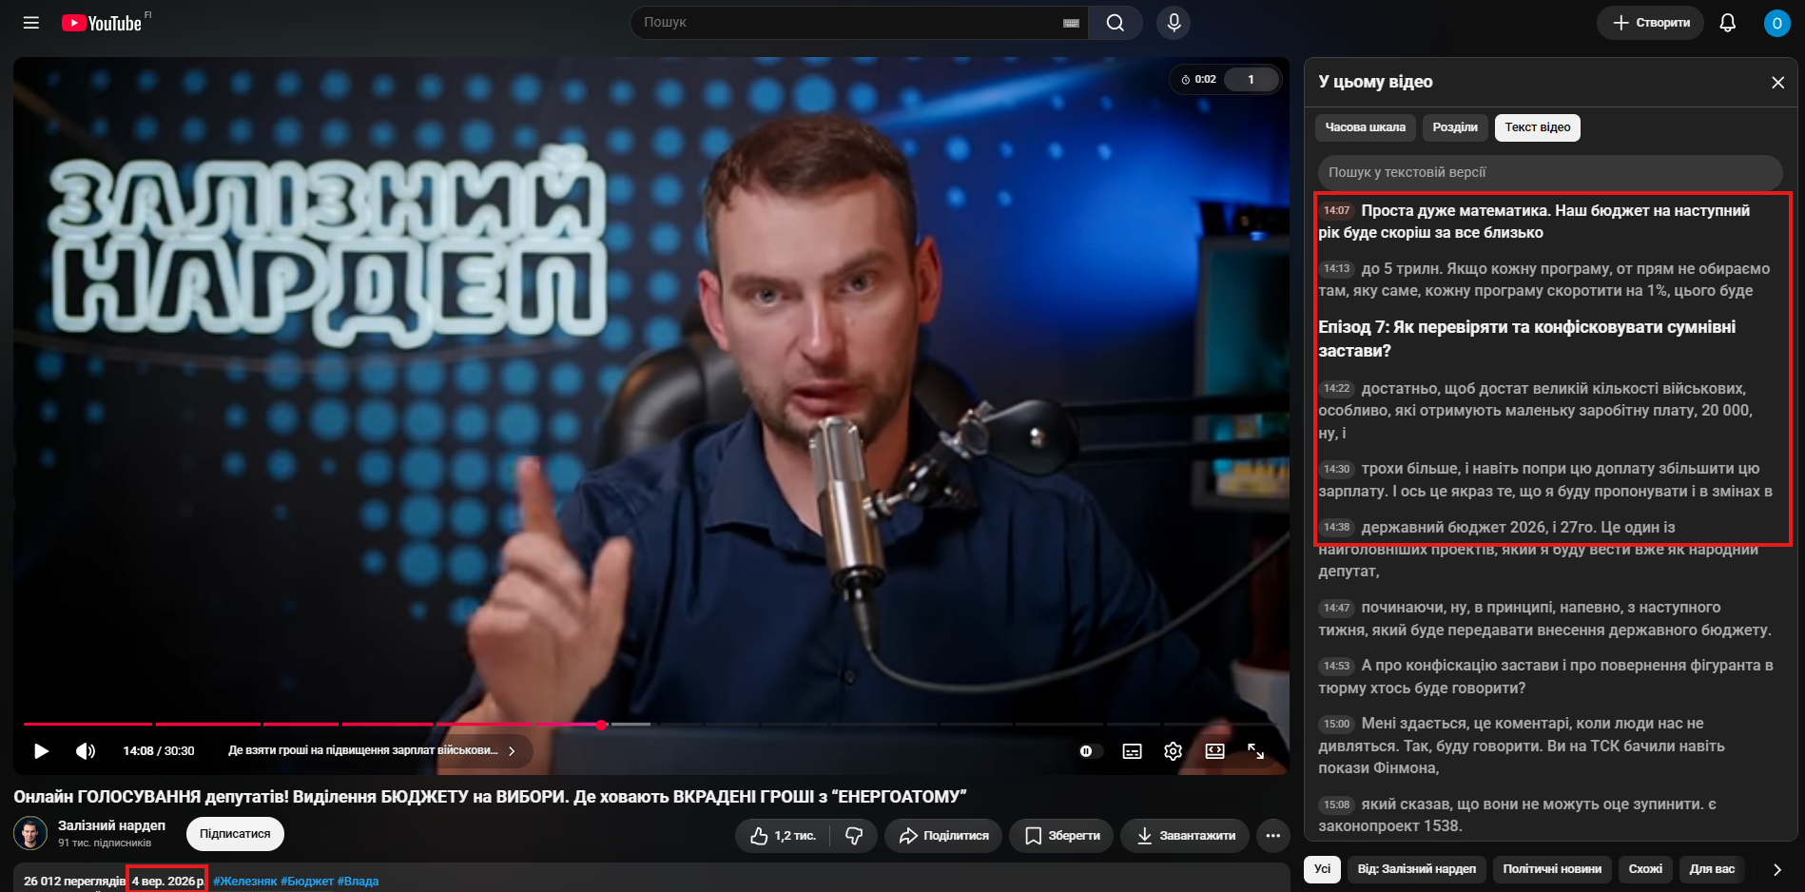Screen dimensions: 1805x892
Task: Open player settings gear
Action: coord(1173,751)
